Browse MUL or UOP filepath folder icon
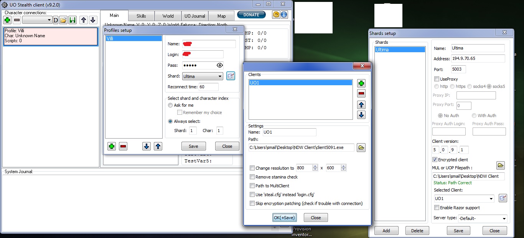524x238 pixels. click(500, 165)
